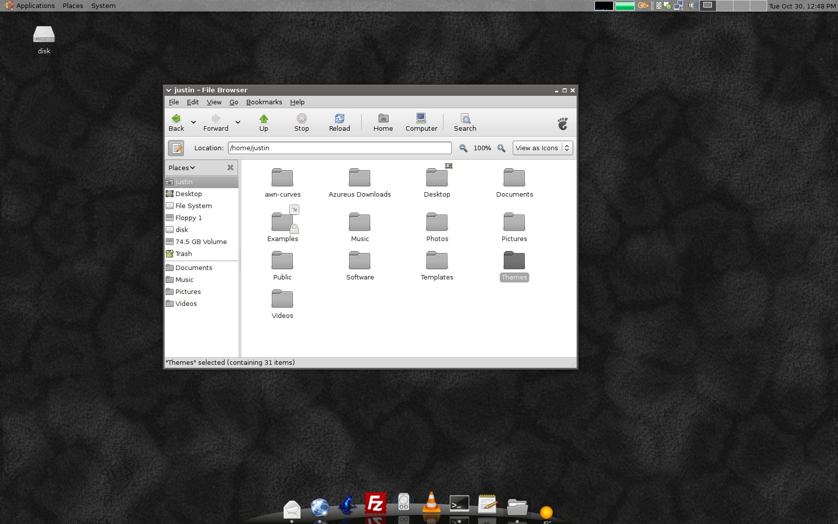Open 74.5 GB Volume in sidebar
838x524 pixels.
click(202, 242)
